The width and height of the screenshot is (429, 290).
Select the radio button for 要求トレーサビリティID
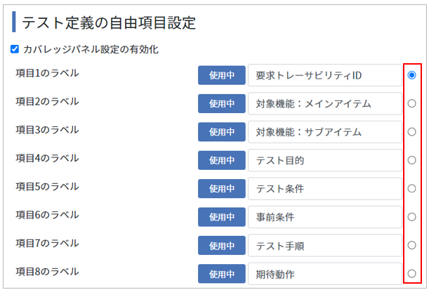coord(411,75)
